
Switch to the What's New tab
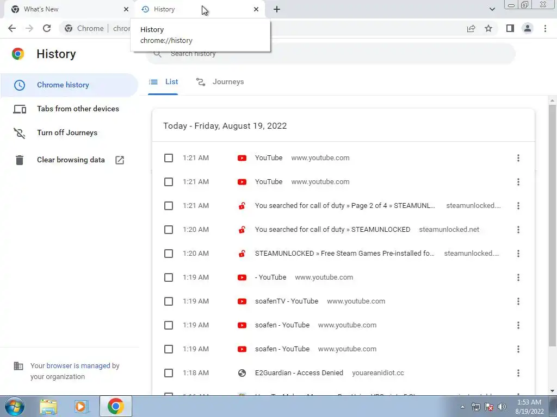(67, 9)
